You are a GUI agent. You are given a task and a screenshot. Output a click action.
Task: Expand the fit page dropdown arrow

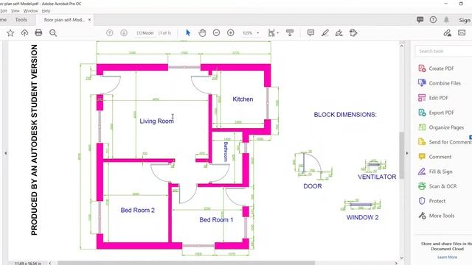(x=277, y=33)
